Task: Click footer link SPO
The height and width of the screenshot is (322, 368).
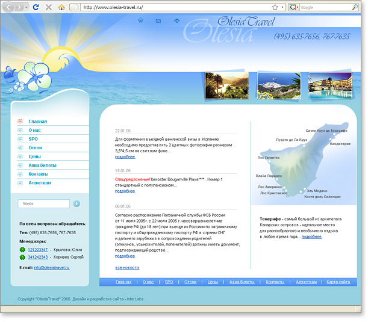Action: (x=169, y=282)
